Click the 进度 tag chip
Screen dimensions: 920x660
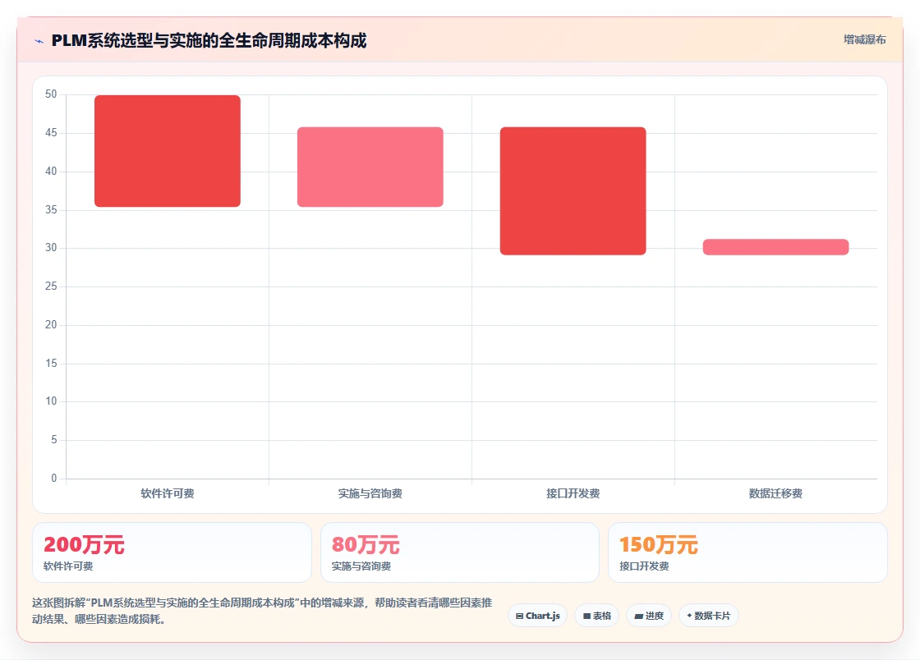click(x=649, y=616)
